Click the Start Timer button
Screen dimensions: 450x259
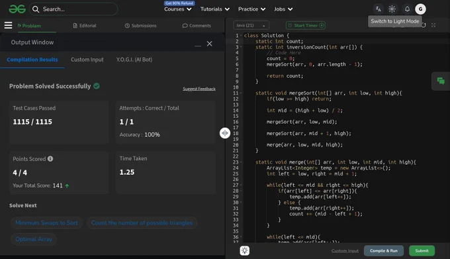(x=306, y=25)
